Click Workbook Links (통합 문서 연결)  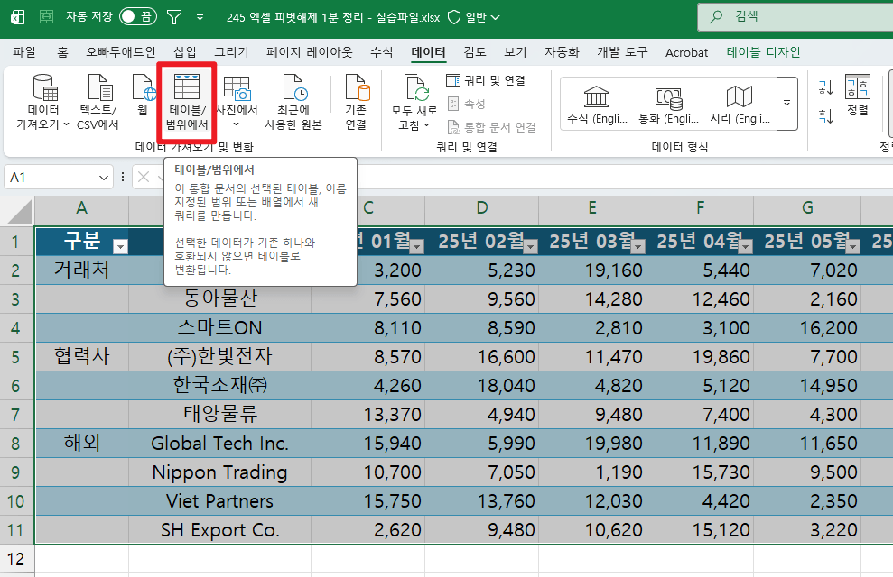492,127
